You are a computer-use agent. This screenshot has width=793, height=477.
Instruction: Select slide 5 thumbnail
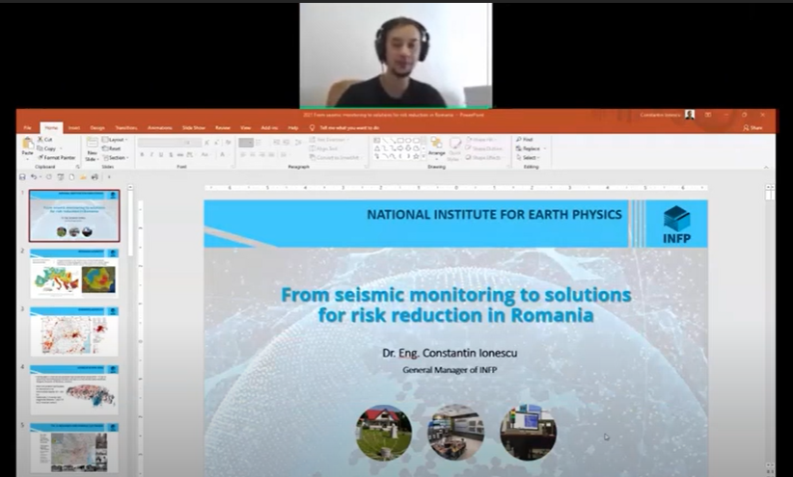click(74, 448)
